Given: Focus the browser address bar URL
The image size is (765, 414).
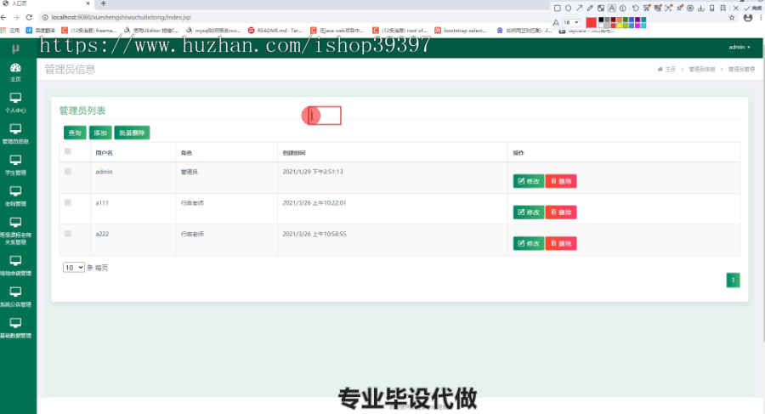Looking at the screenshot, I should tap(121, 17).
